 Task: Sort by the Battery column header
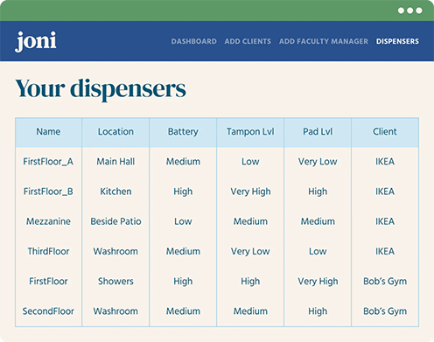[x=183, y=132]
